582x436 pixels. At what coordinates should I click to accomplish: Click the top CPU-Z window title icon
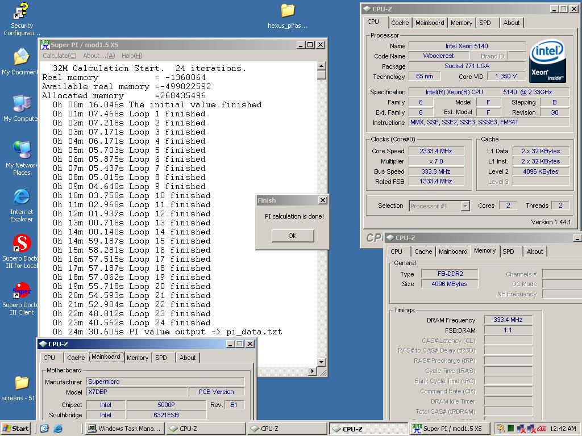tap(367, 9)
